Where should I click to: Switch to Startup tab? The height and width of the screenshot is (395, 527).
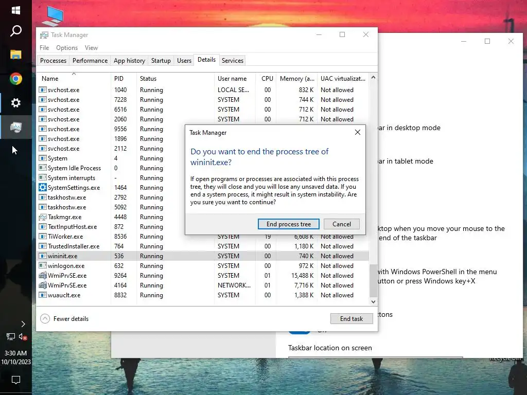coord(161,61)
